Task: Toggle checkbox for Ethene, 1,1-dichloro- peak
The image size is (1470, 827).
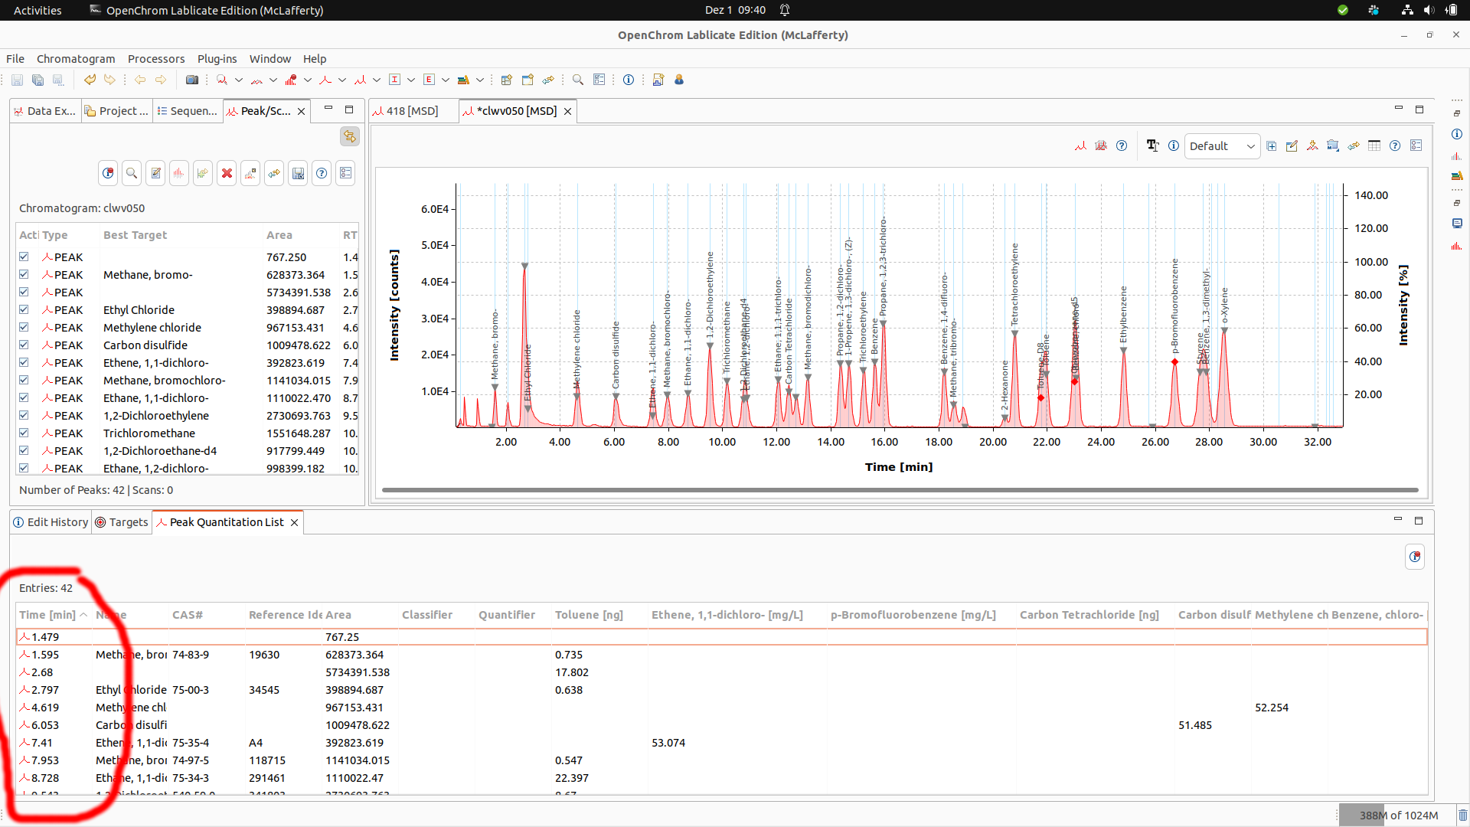Action: [x=24, y=362]
